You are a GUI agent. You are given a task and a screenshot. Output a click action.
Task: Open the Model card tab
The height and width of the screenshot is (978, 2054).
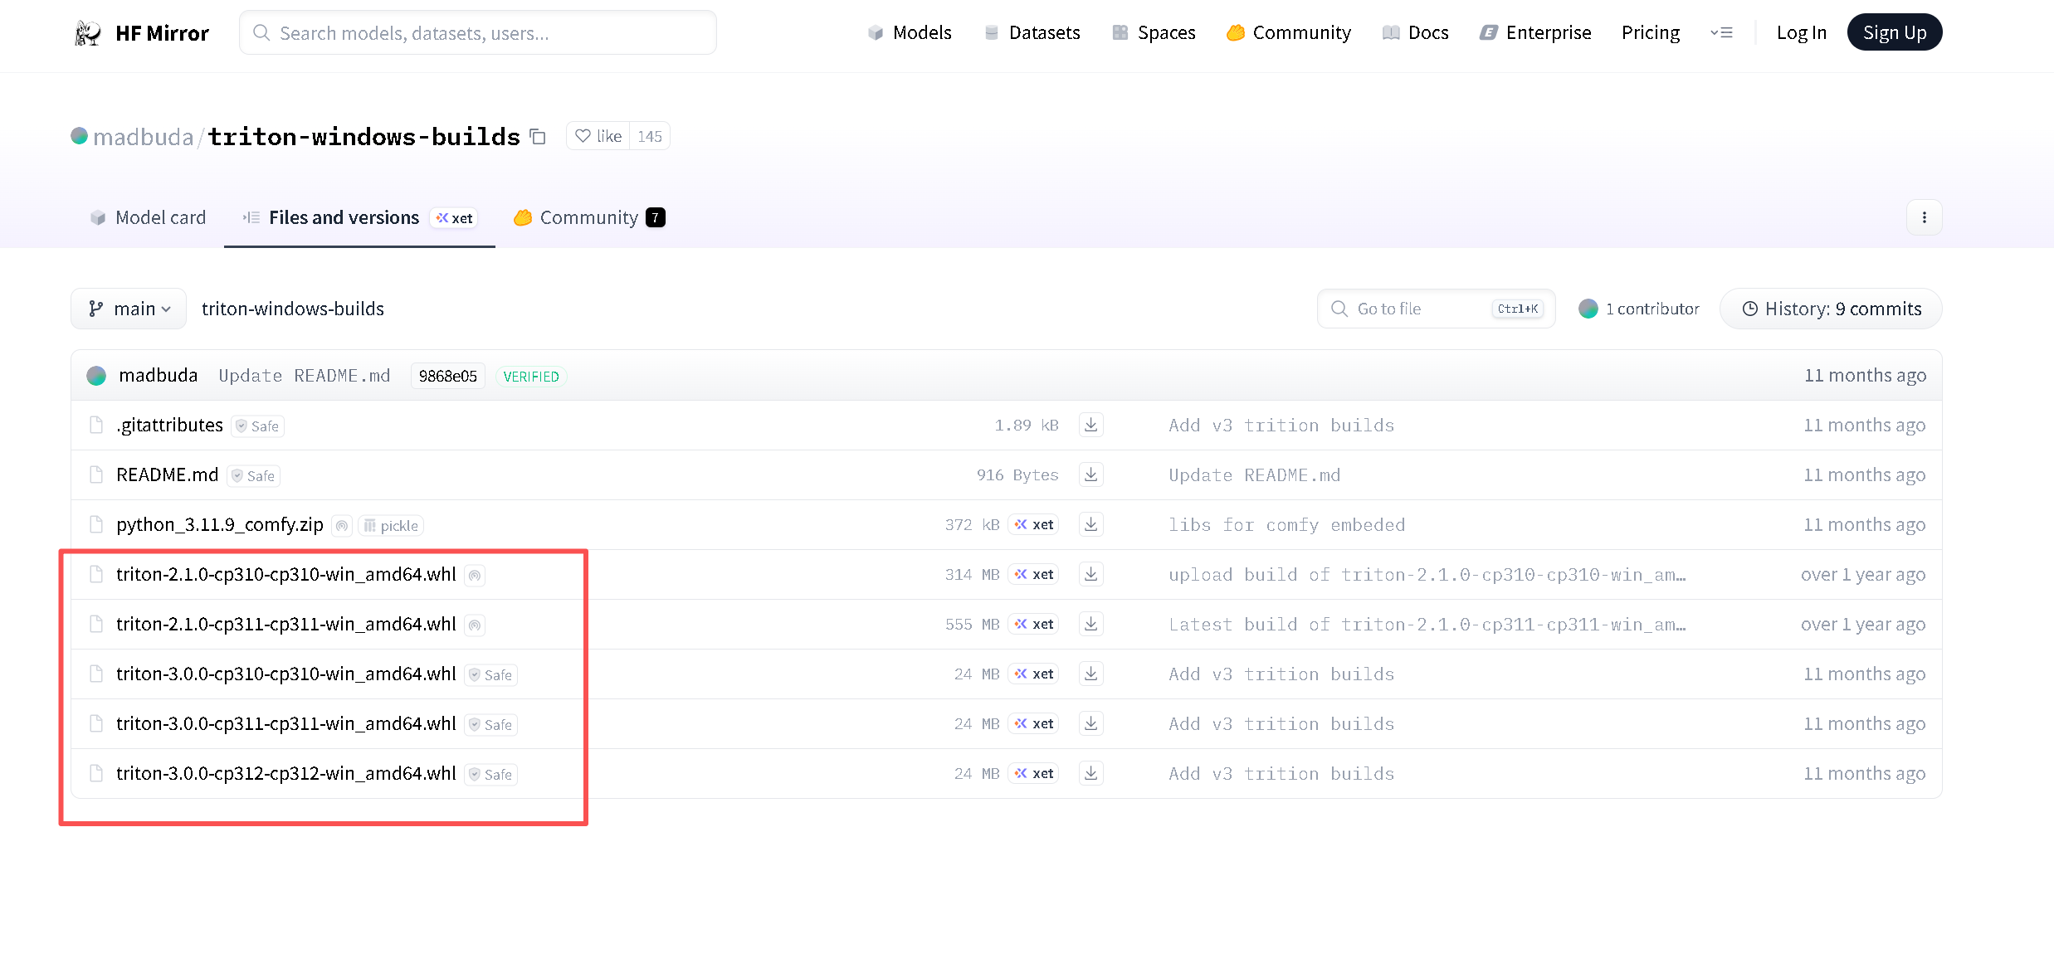(x=148, y=217)
